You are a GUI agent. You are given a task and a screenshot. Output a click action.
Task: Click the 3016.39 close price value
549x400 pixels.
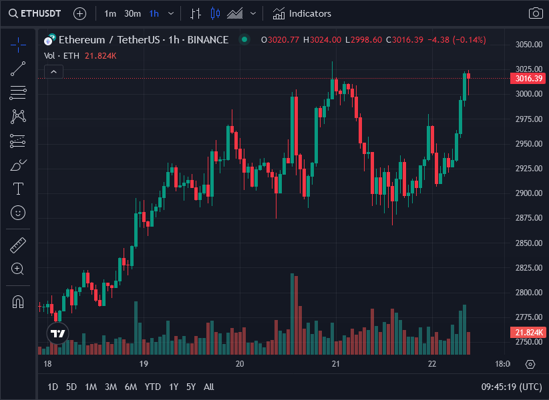tap(407, 40)
